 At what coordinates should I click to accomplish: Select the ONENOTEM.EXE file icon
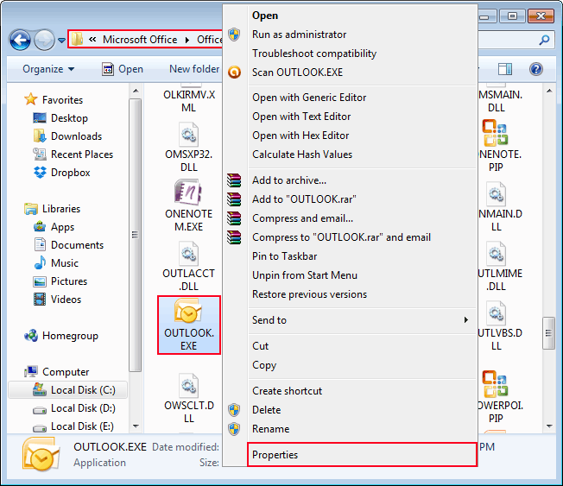187,192
